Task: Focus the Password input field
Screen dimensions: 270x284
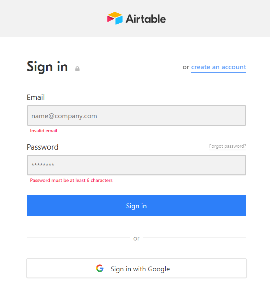Action: pyautogui.click(x=137, y=165)
